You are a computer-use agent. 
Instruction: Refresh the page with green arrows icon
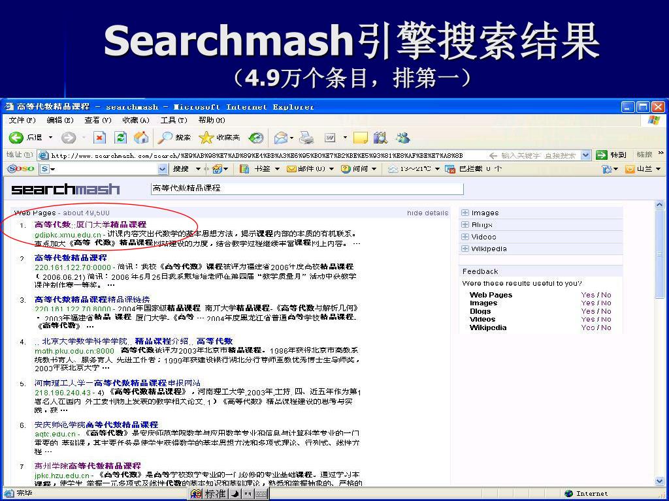(121, 137)
